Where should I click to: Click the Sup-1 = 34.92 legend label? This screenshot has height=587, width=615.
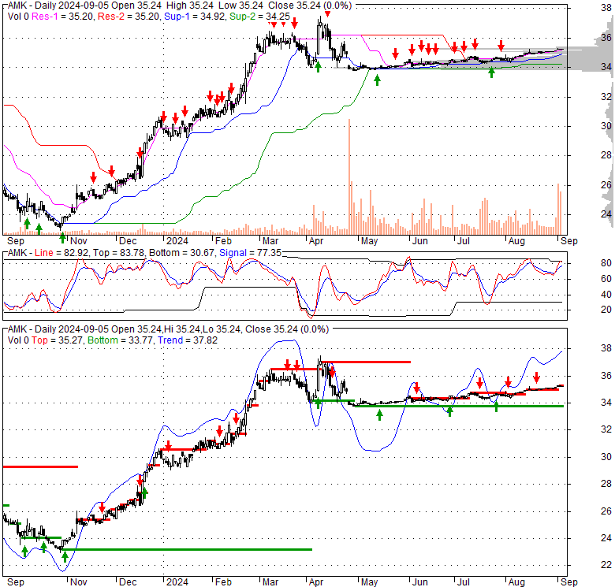195,17
